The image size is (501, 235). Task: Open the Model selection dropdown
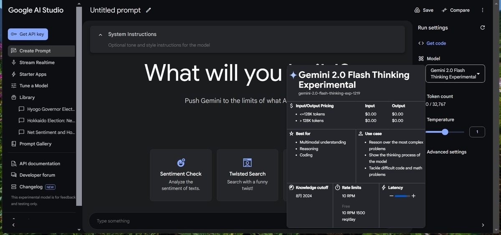click(x=455, y=74)
